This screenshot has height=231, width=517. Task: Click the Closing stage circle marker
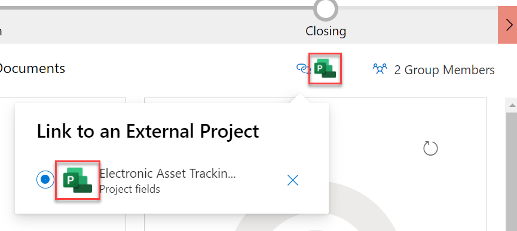(x=326, y=9)
